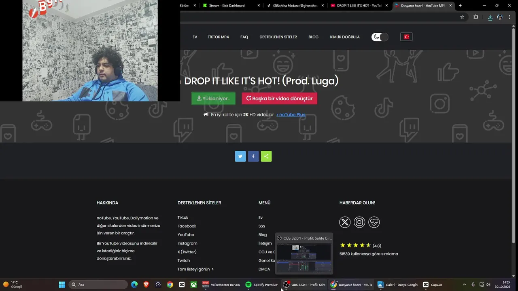This screenshot has height=291, width=518.
Task: Open the Instagram link in supported sites
Action: tap(187, 243)
